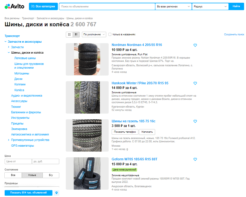
Task: Favorite the Nordman Nordman 4 listing heart
Action: click(x=195, y=45)
